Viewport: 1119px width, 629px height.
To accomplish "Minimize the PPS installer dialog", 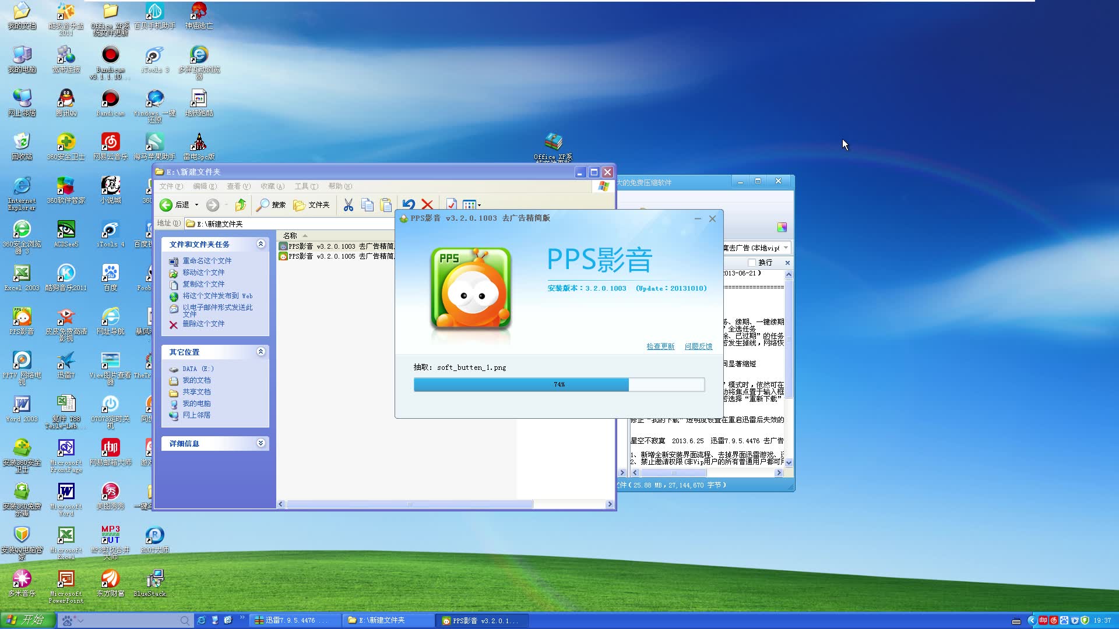I will point(697,219).
